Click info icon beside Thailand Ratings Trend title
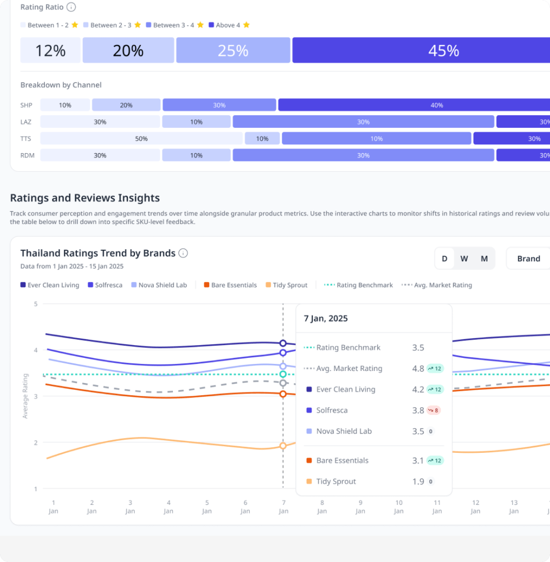Image resolution: width=550 pixels, height=562 pixels. tap(183, 253)
